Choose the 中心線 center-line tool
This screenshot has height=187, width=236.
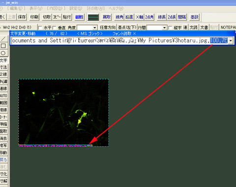pyautogui.click(x=3, y=81)
